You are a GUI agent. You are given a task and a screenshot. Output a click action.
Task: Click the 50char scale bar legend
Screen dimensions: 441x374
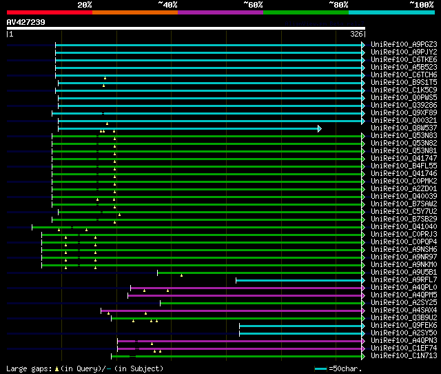click(x=321, y=368)
